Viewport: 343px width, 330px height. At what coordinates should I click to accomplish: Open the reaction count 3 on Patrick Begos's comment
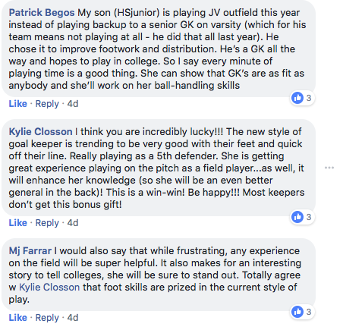coord(309,98)
